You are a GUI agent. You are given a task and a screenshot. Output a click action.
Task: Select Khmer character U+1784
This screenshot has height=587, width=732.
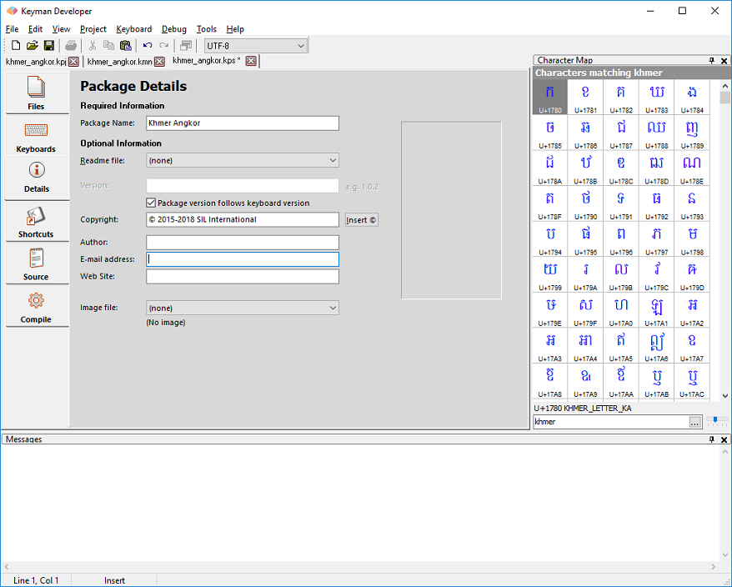692,97
